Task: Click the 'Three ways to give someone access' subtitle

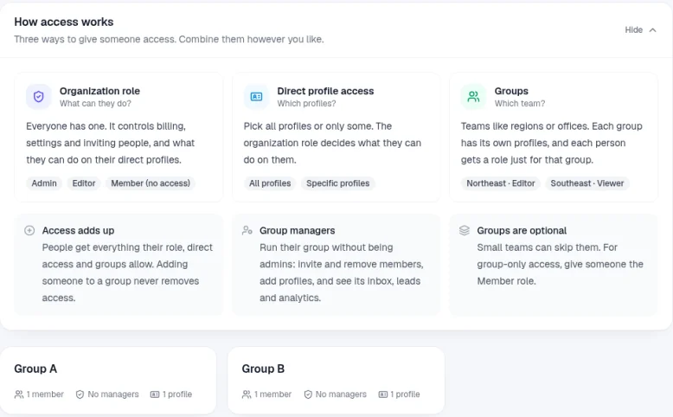Action: click(x=169, y=40)
